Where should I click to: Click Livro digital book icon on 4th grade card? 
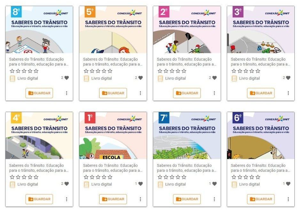12,185
